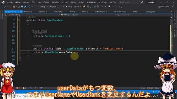The height and width of the screenshot is (99, 177).
Task: Switch to the ItemBag.cs tab
Action: [x=43, y=12]
